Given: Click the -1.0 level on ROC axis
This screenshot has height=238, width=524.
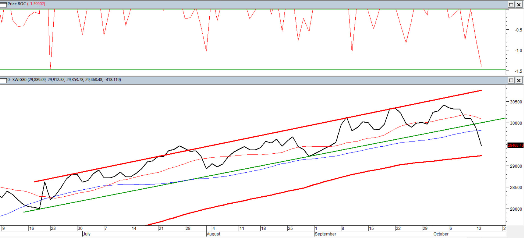Looking at the screenshot, I should tap(518, 51).
